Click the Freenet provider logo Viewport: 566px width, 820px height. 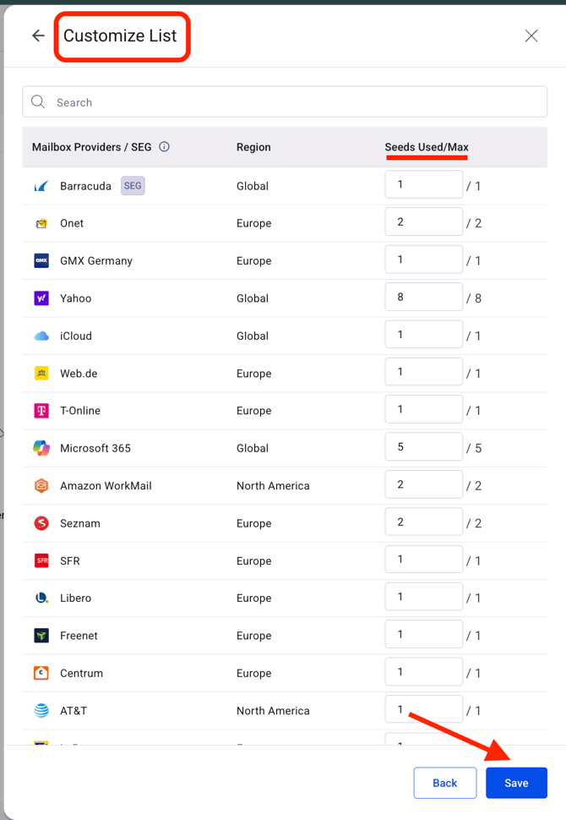[41, 636]
